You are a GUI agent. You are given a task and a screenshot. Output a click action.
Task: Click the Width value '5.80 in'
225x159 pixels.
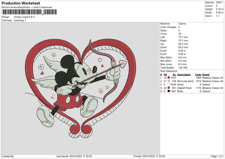pos(219,13)
